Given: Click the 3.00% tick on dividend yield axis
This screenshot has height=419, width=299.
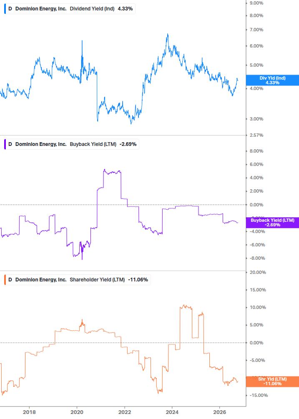Looking at the screenshot, I should click(x=256, y=119).
